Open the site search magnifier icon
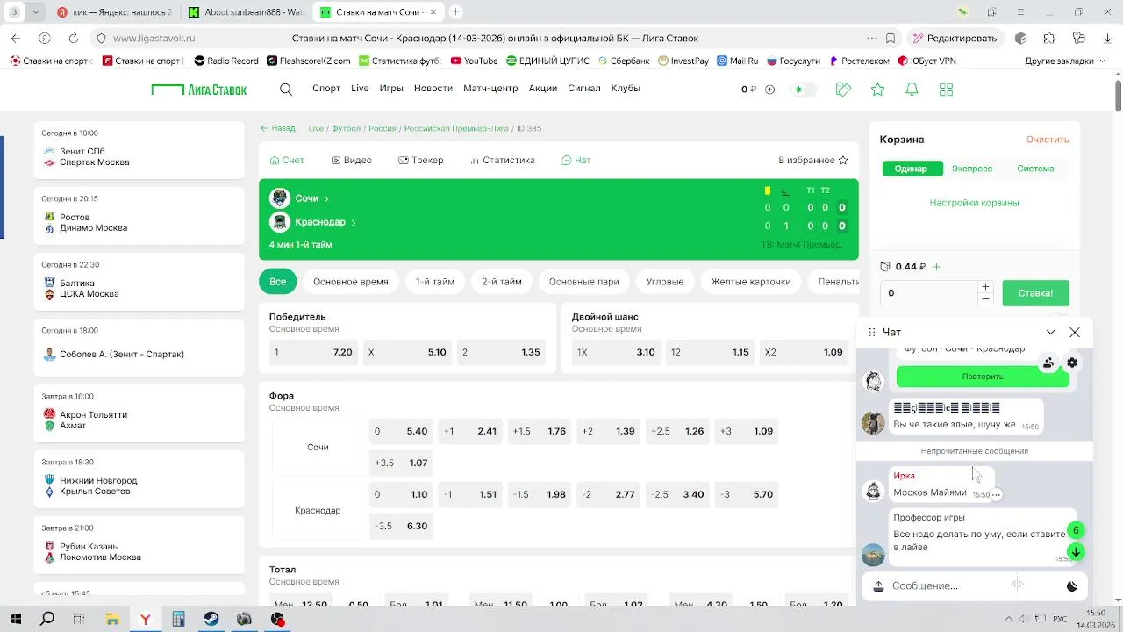1123x632 pixels. pyautogui.click(x=286, y=89)
